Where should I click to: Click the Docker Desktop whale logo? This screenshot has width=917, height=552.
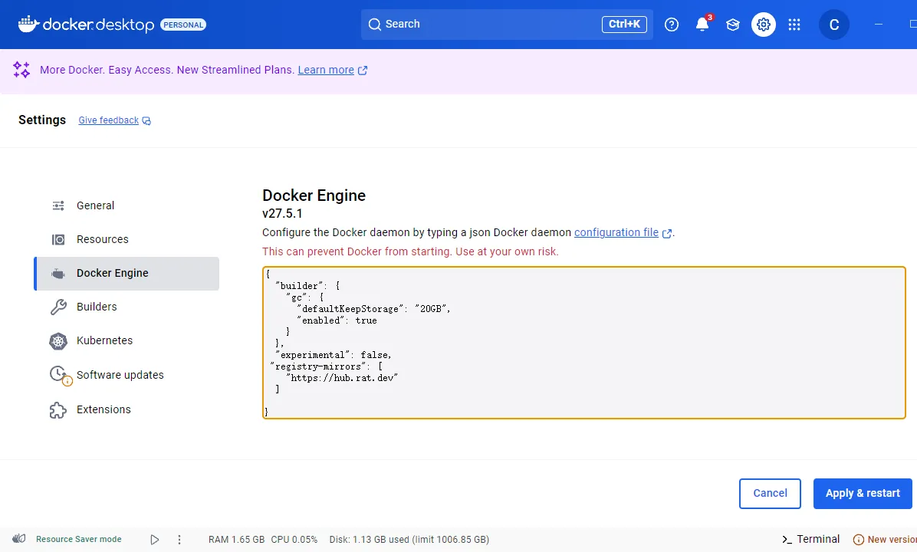pos(28,24)
